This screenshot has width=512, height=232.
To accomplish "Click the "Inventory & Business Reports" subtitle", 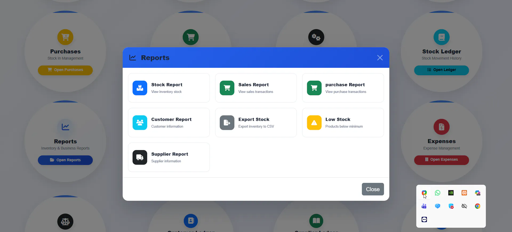I will tap(65, 148).
